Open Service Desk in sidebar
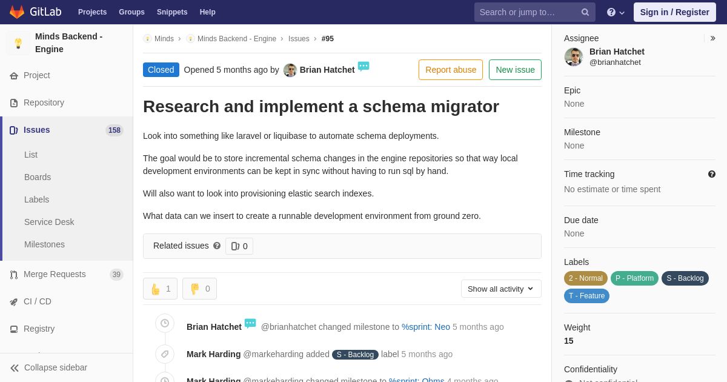Screen dimensions: 727x382 click(x=49, y=222)
